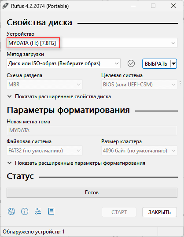The height and width of the screenshot is (237, 184).
Task: Click the ЗАКРЫТЬ button
Action: pyautogui.click(x=159, y=212)
